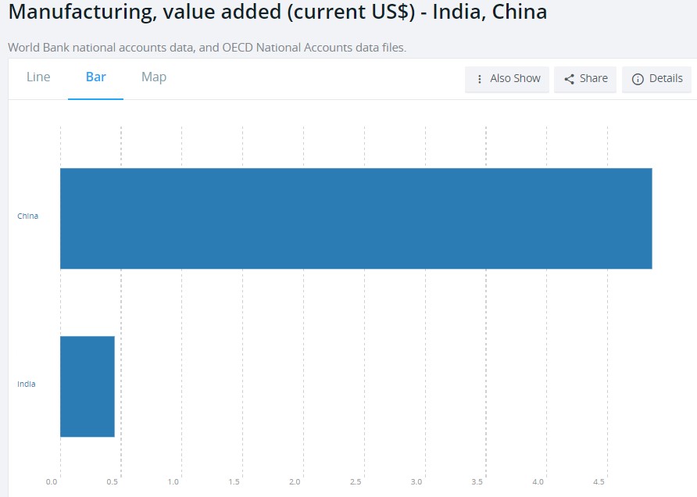Click the Share icon
697x497 pixels.
tap(569, 79)
